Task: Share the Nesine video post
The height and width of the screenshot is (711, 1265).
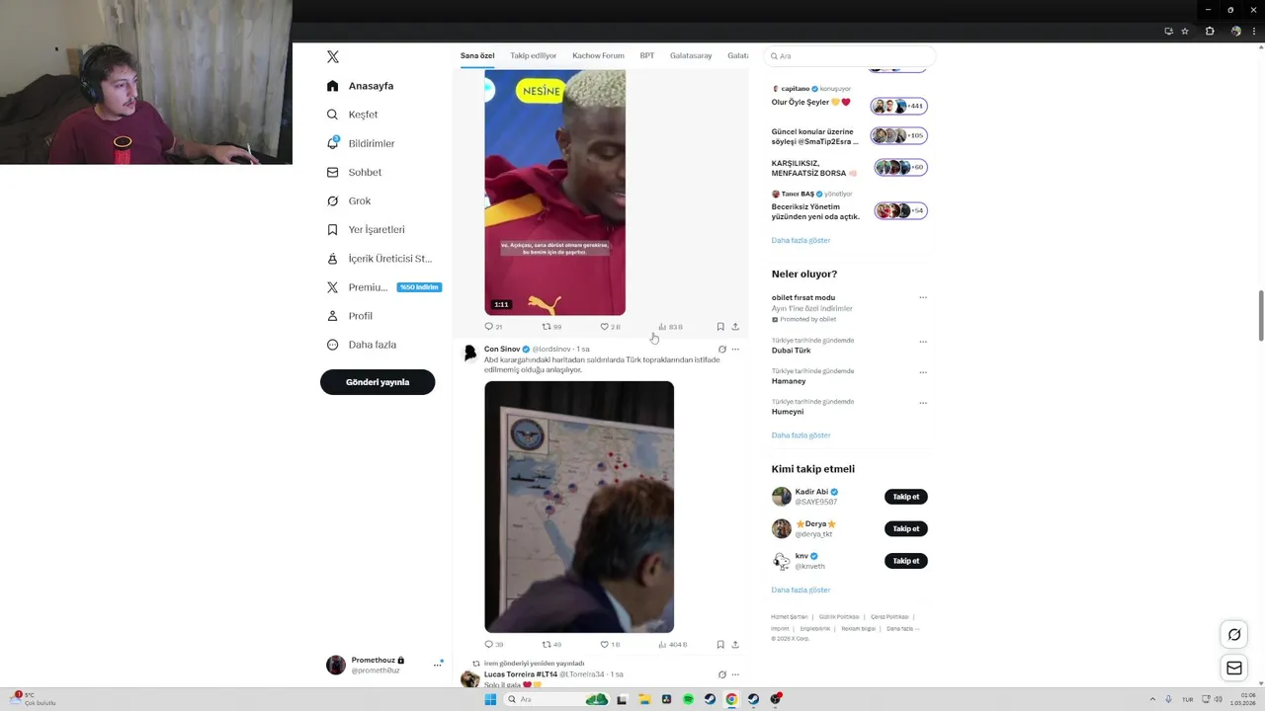Action: pyautogui.click(x=735, y=326)
